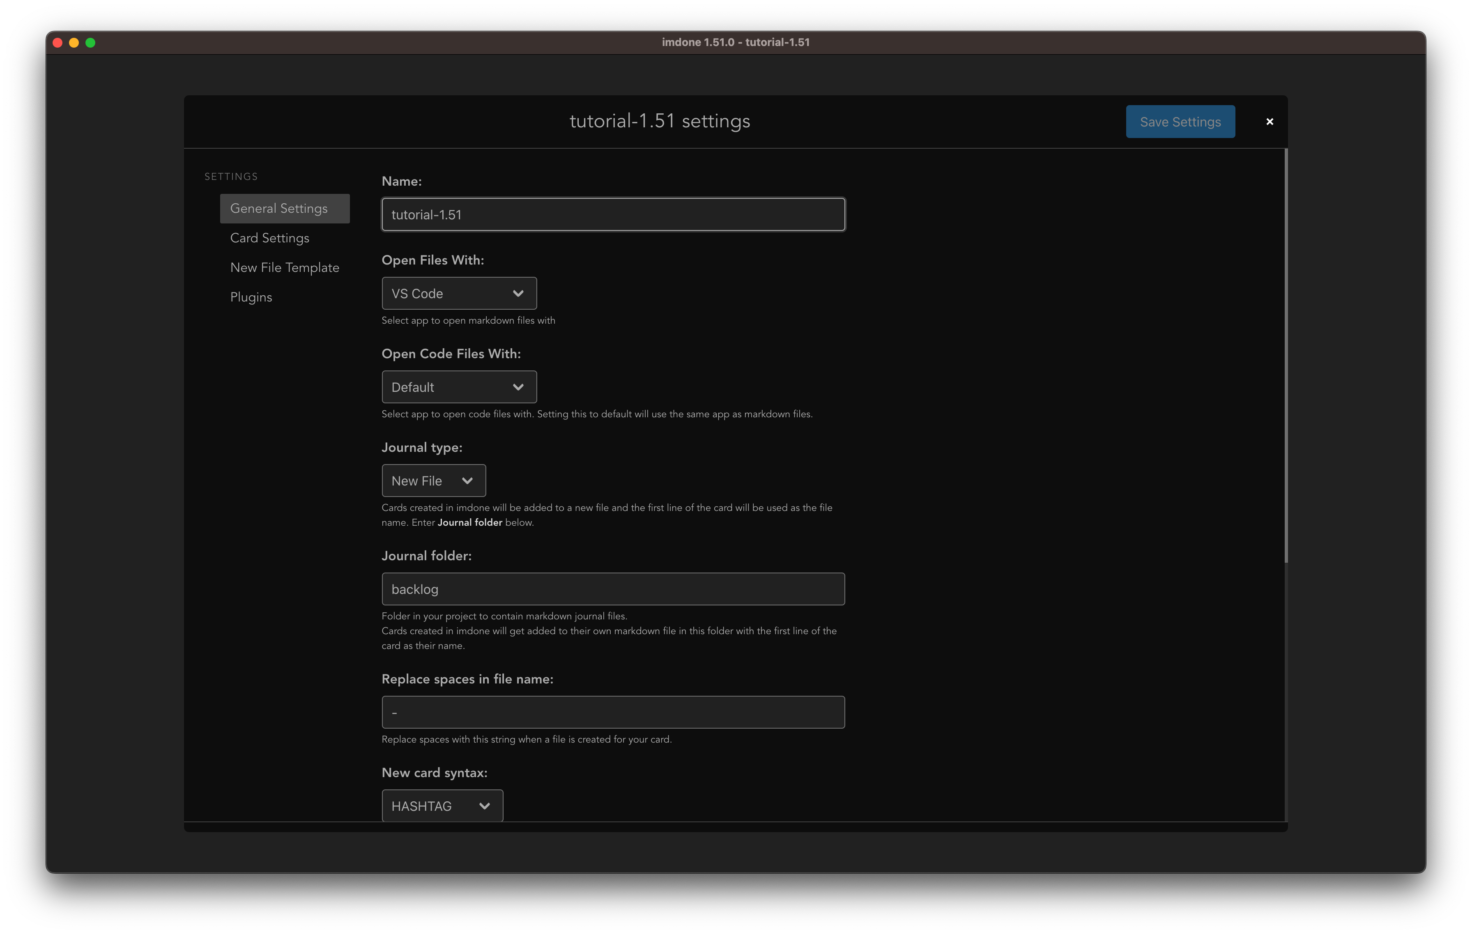
Task: Expand the Journal type dropdown
Action: click(433, 481)
